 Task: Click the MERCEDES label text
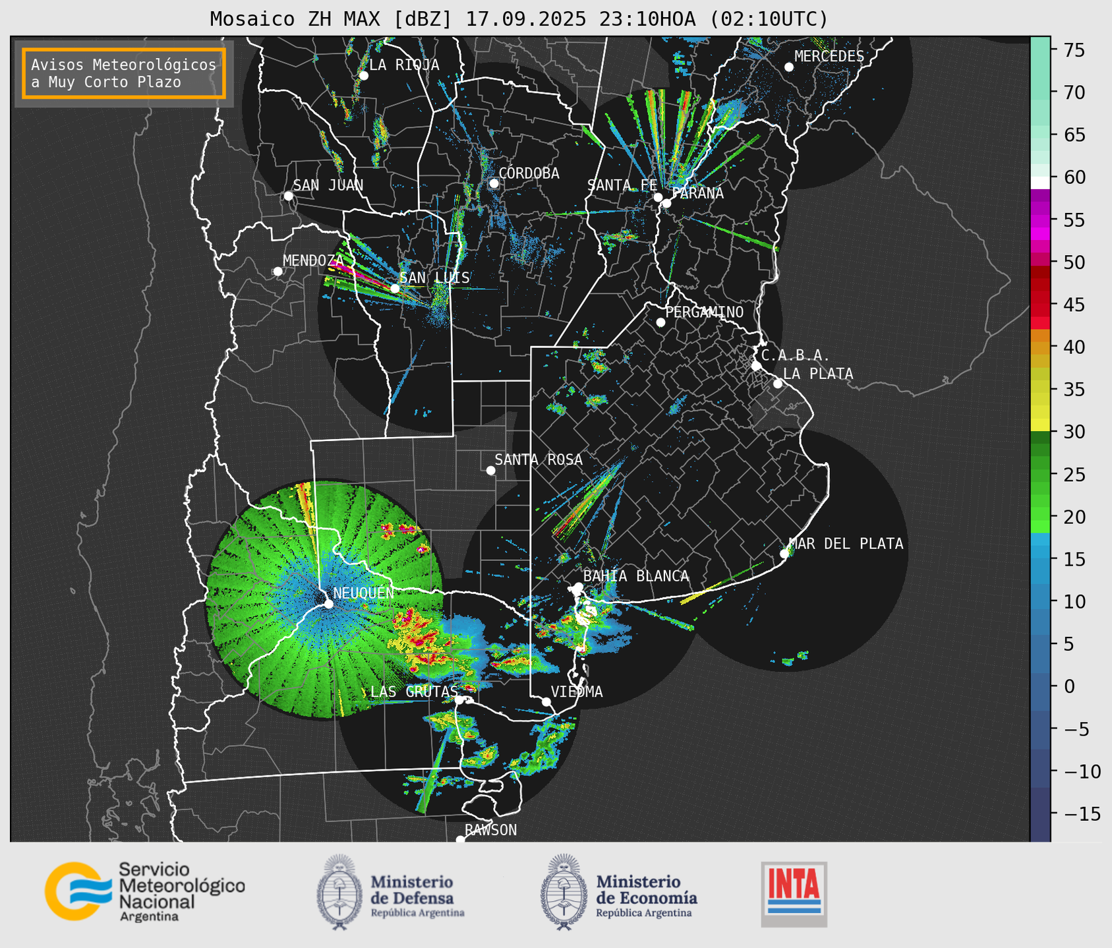[829, 57]
